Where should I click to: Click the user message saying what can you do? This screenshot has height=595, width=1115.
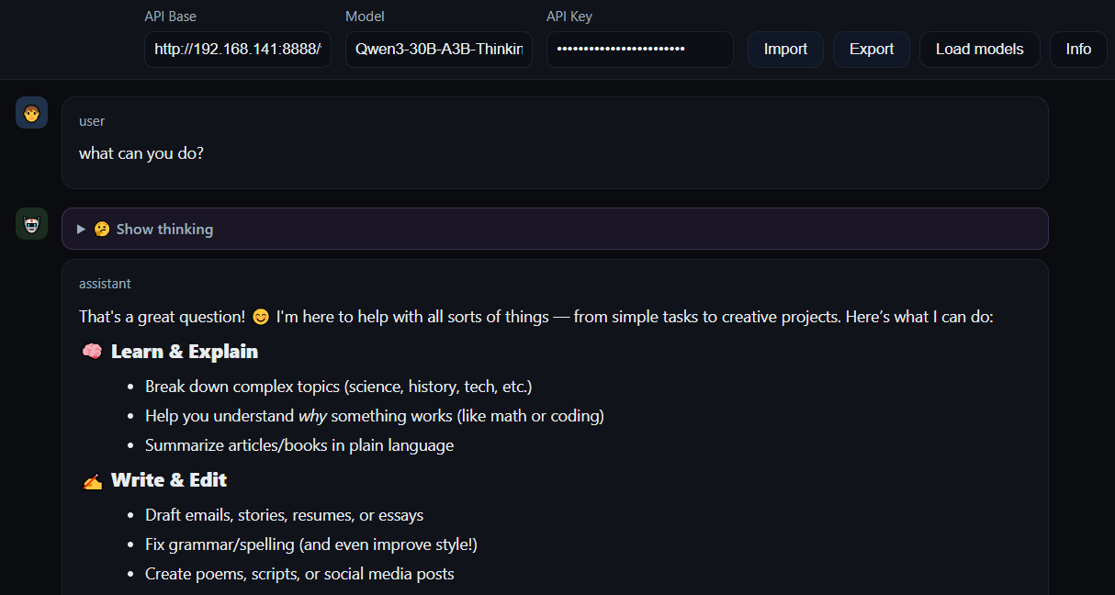point(141,153)
